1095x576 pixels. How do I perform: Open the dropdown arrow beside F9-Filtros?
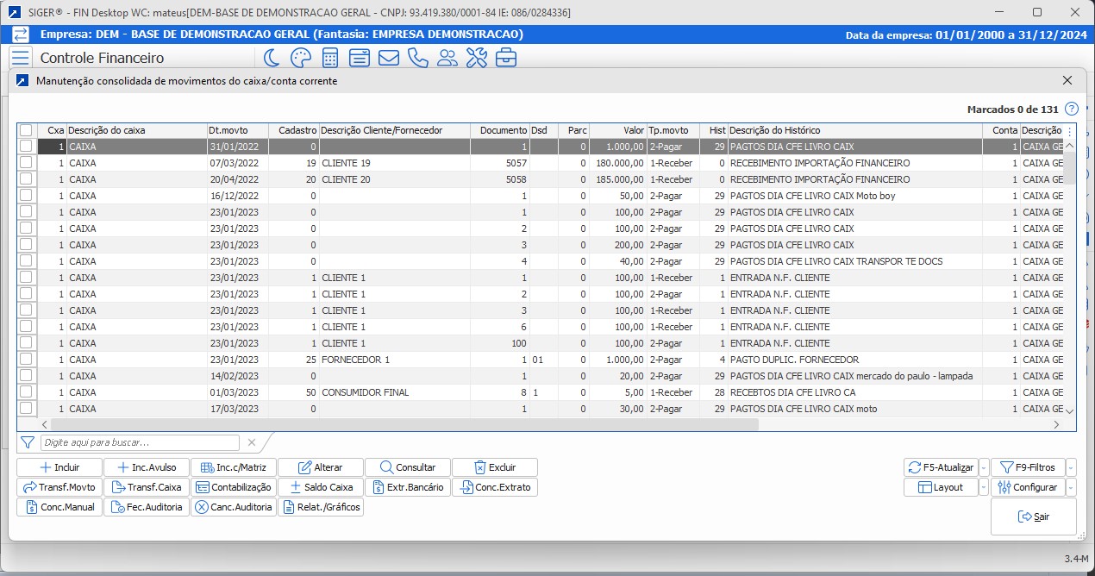(x=1071, y=467)
